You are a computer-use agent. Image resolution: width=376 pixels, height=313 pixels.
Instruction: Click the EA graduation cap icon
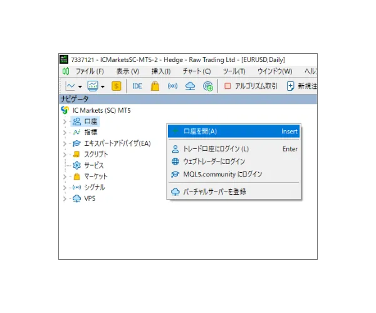tap(76, 143)
